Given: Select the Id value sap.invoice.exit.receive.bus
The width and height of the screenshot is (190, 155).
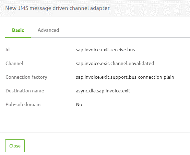Looking at the screenshot, I should click(x=105, y=50).
